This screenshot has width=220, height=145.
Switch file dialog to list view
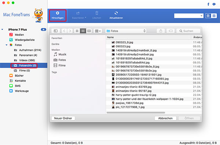(x=83, y=31)
